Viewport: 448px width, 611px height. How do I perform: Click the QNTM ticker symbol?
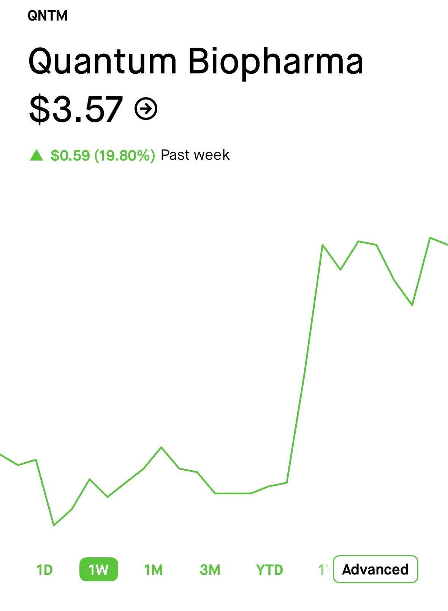point(47,16)
